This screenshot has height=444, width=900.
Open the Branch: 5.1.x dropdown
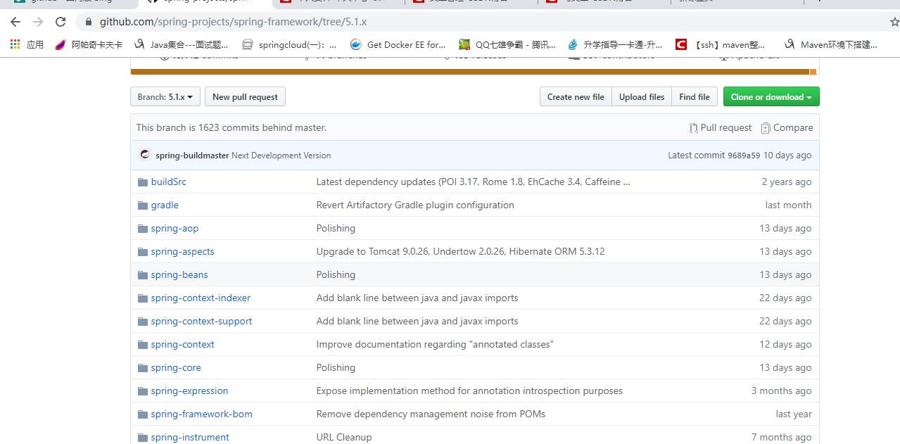(165, 97)
